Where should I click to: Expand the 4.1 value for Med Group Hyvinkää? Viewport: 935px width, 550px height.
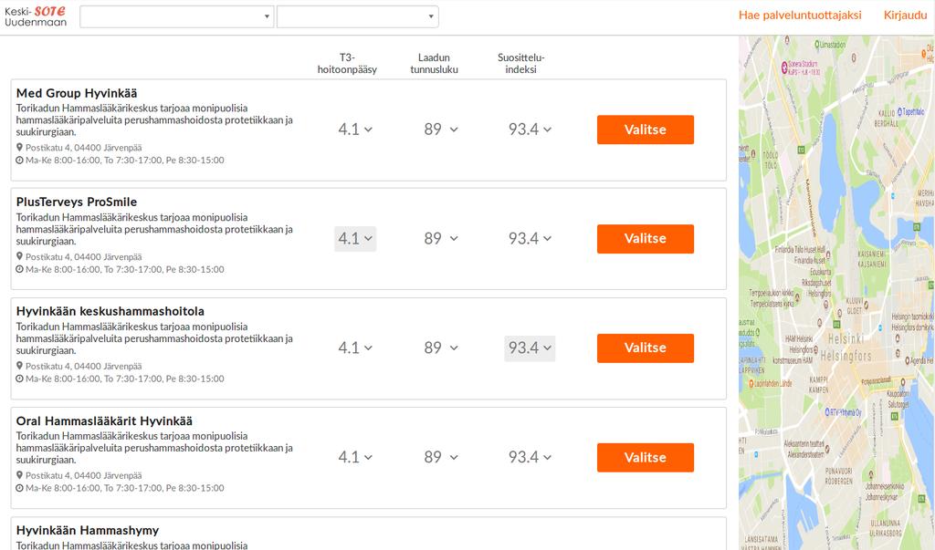coord(355,130)
